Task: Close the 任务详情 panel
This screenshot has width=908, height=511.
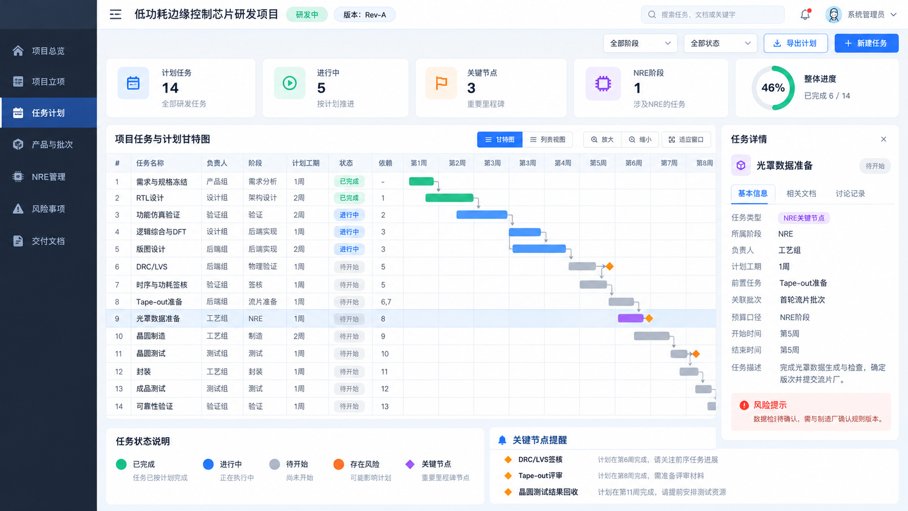Action: (884, 140)
